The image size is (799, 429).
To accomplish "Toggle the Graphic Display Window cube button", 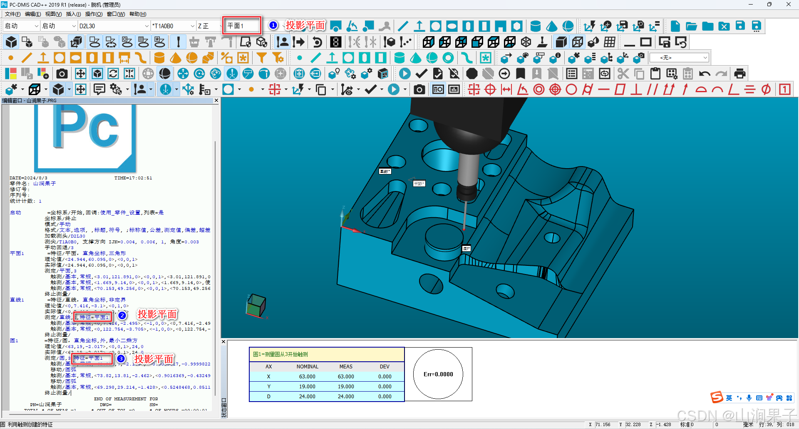I will tap(11, 42).
